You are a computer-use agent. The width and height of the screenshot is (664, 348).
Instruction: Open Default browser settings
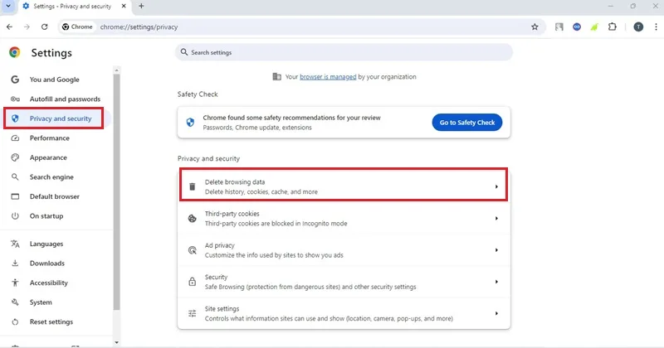point(54,196)
